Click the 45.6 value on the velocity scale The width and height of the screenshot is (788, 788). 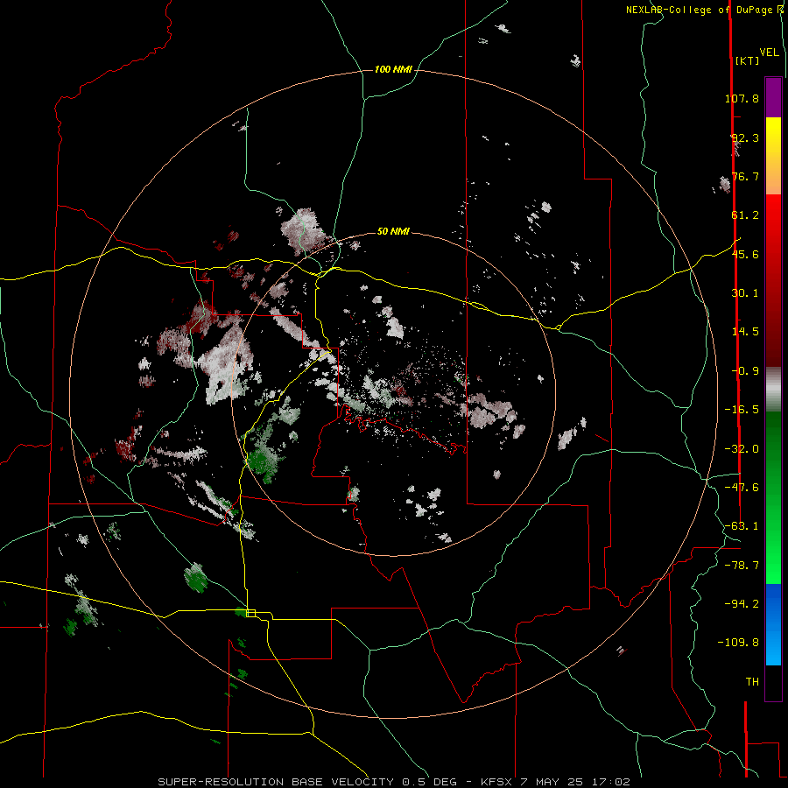pyautogui.click(x=745, y=254)
